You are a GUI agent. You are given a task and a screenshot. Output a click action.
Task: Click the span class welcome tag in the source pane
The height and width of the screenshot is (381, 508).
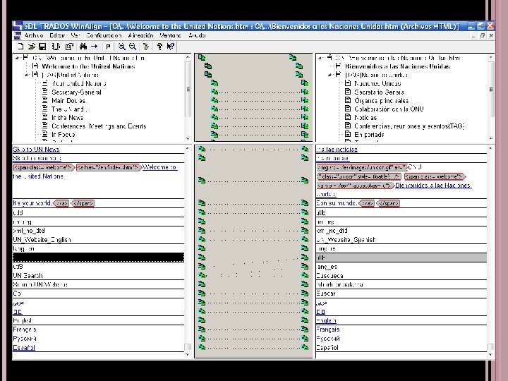(x=44, y=167)
